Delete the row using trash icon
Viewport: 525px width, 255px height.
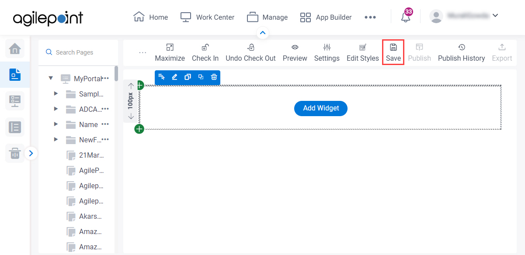(x=214, y=77)
